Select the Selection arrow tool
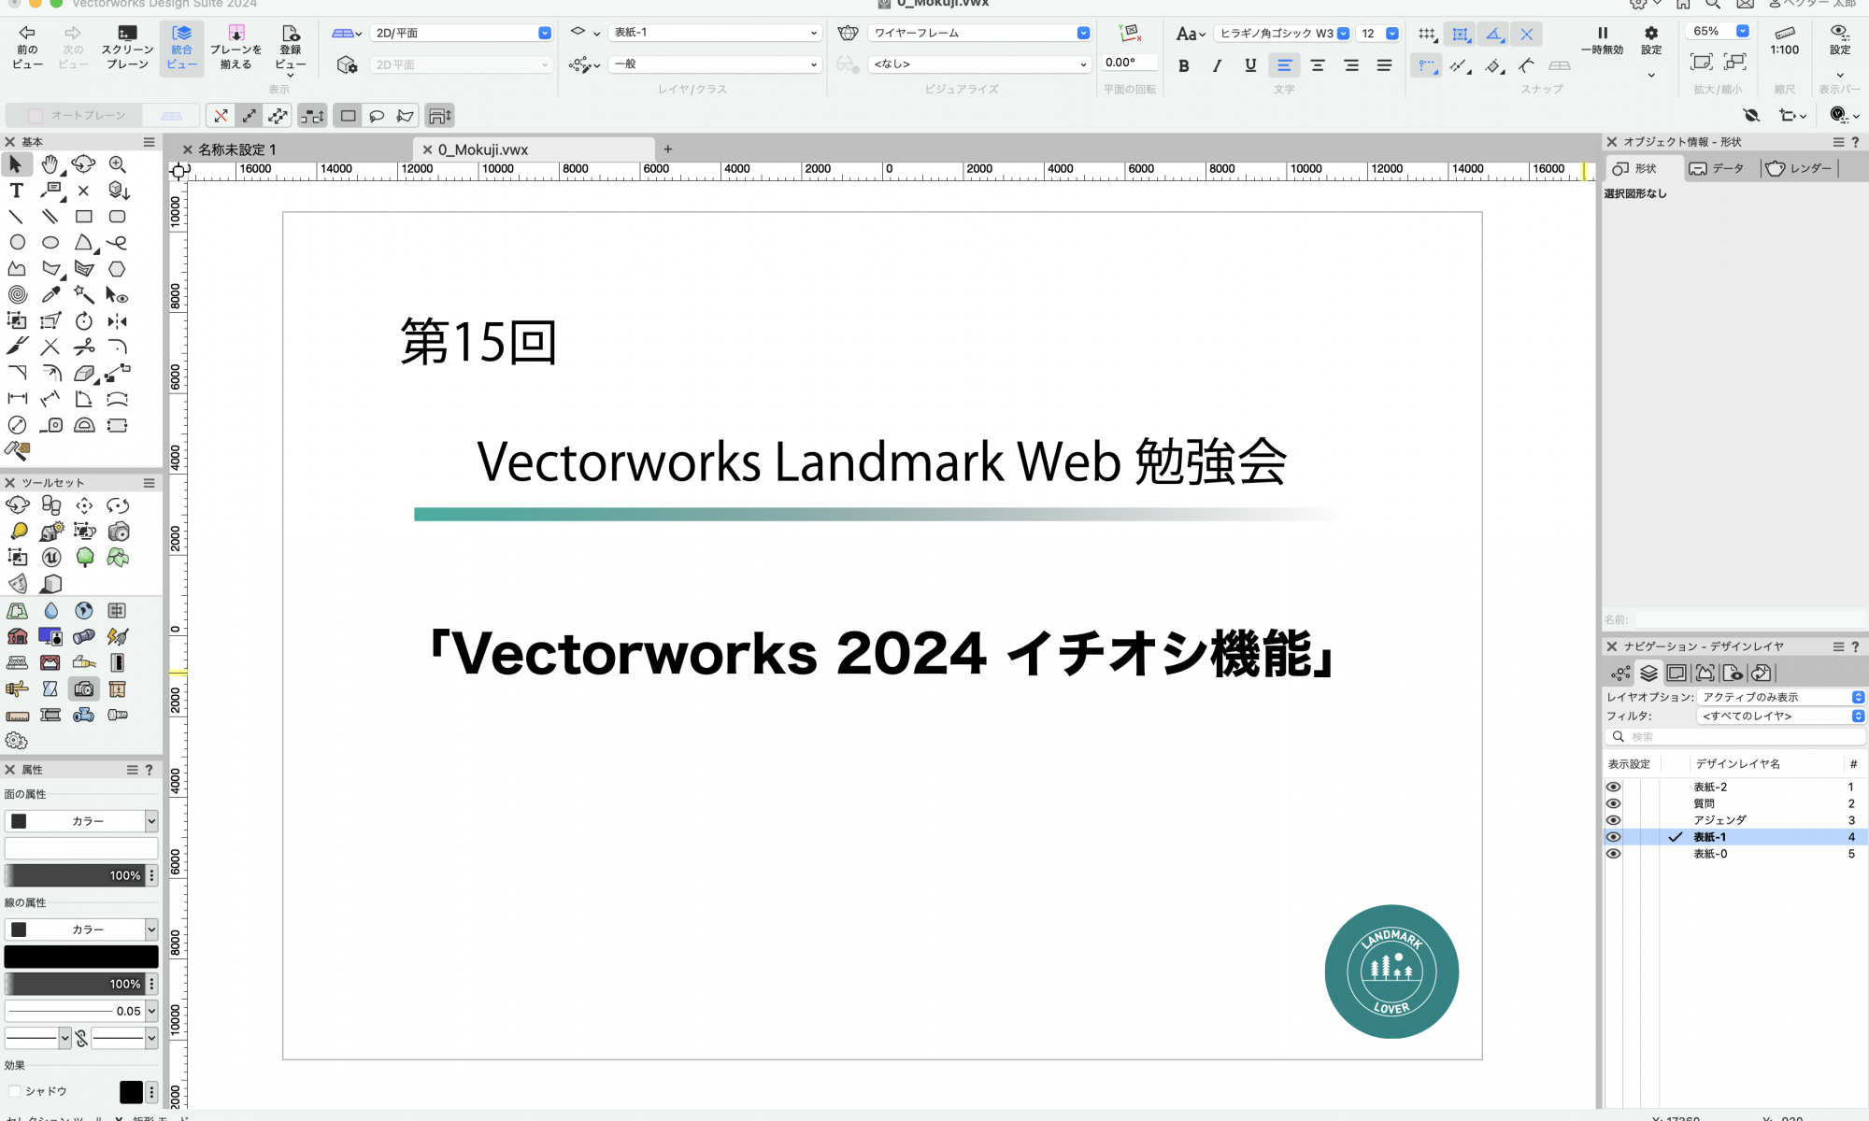1869x1121 pixels. coord(16,164)
